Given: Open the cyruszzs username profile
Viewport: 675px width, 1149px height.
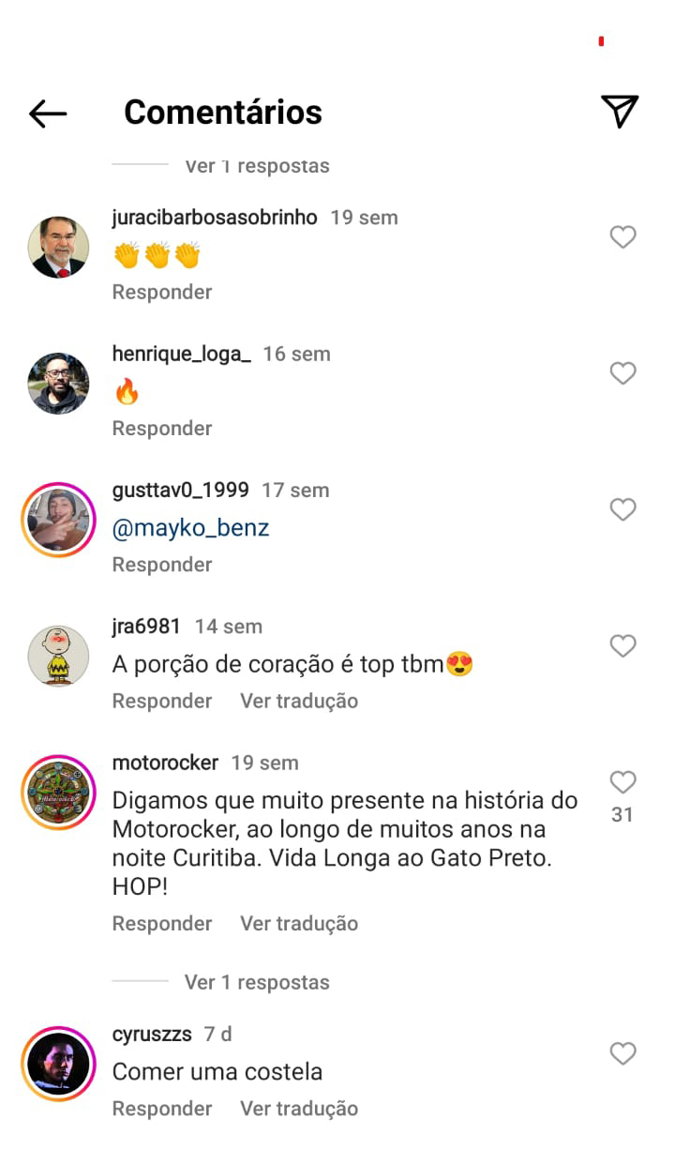Looking at the screenshot, I should (x=152, y=1034).
